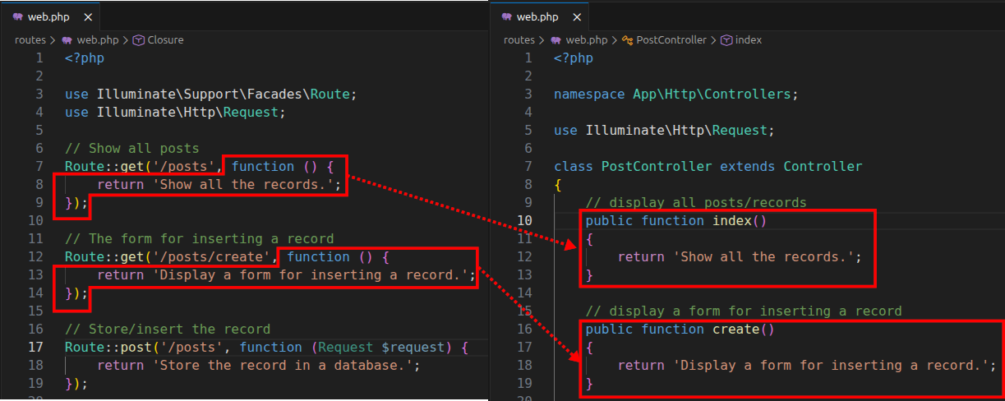This screenshot has width=1005, height=401.
Task: Click 'Store the record in a database.' string
Action: click(282, 365)
